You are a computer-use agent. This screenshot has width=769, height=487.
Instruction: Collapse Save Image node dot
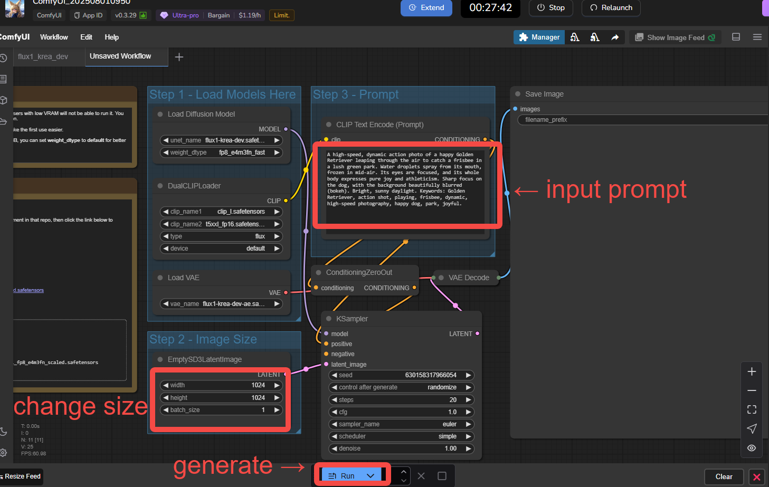518,94
